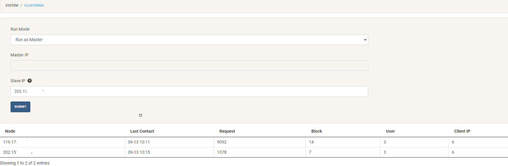Click the Slave IP help question mark icon
Screen dimensions: 508x166
(30, 81)
